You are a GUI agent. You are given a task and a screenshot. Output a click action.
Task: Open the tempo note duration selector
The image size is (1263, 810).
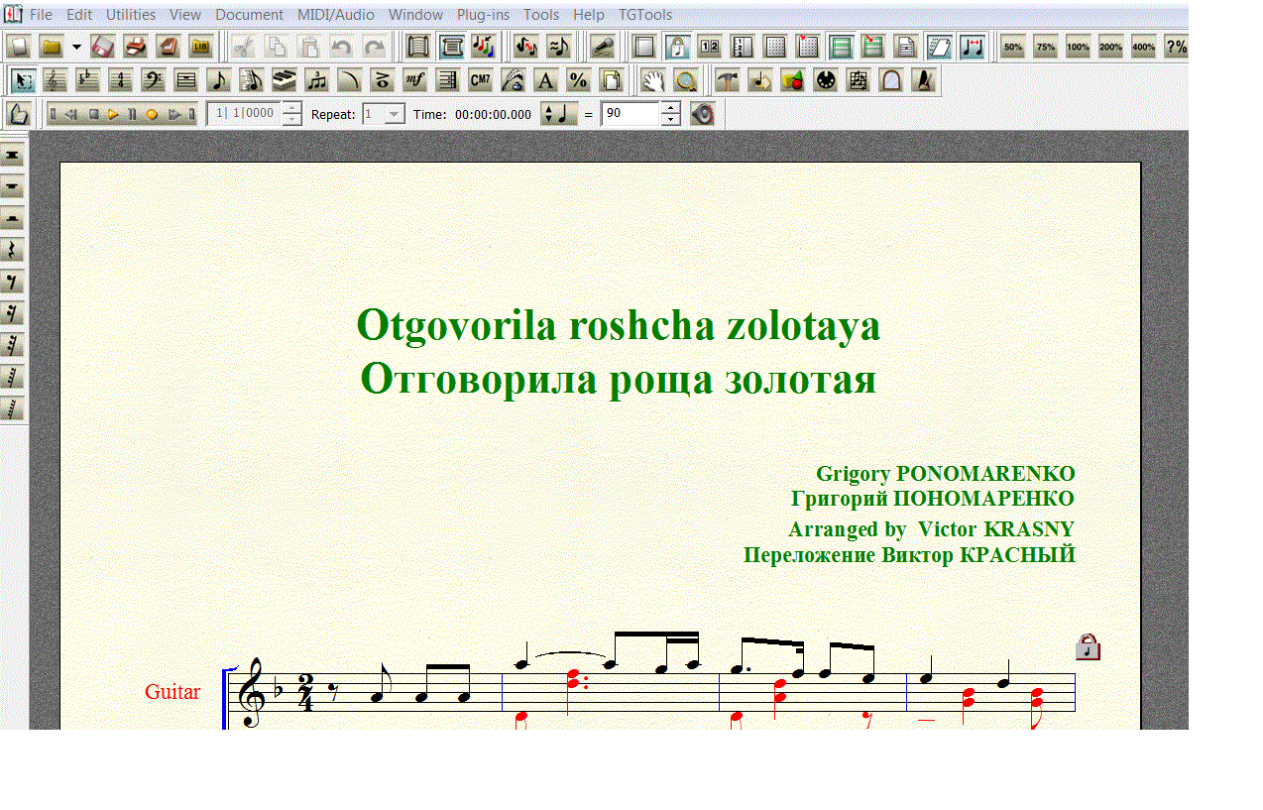coord(559,114)
